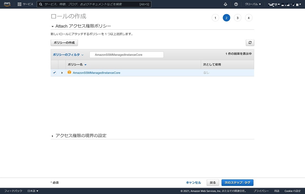
Task: Sort by ポリシー名 column header
Action: tap(77, 65)
